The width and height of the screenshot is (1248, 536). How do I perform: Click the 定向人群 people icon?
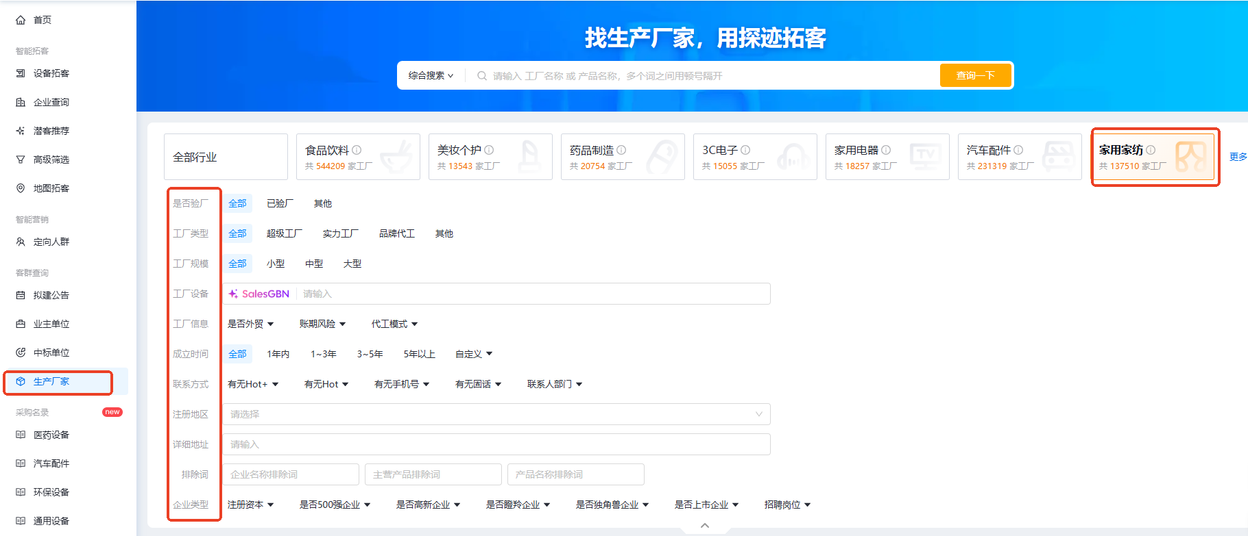pyautogui.click(x=21, y=242)
